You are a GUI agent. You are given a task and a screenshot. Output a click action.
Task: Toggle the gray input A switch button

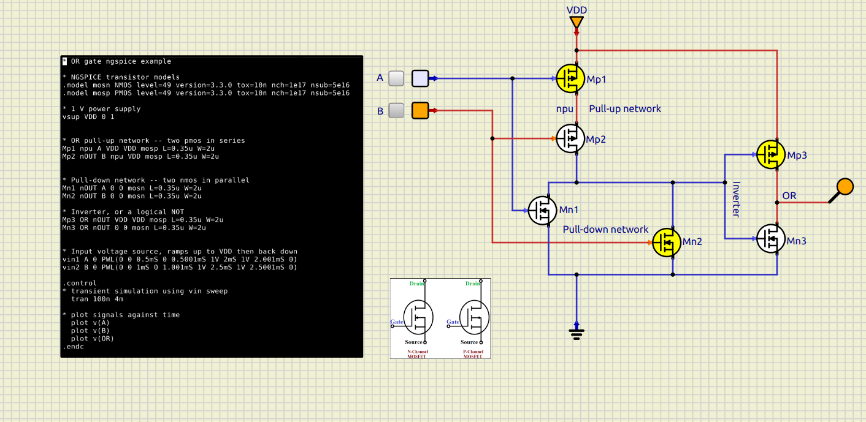click(x=397, y=78)
